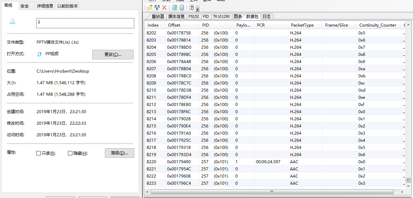Click (0x100) PID hex in row 8207
This screenshot has height=198, width=413.
click(x=221, y=69)
